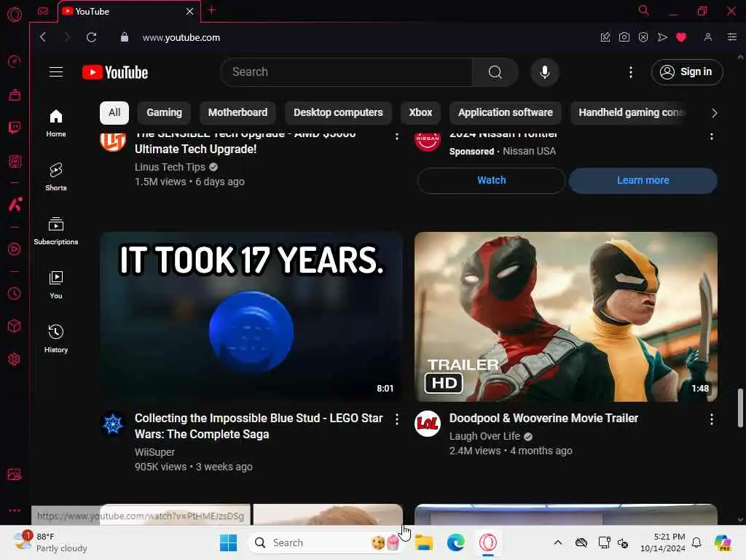The height and width of the screenshot is (560, 746).
Task: Open Laugh Over Life channel avatar
Action: [x=428, y=424]
